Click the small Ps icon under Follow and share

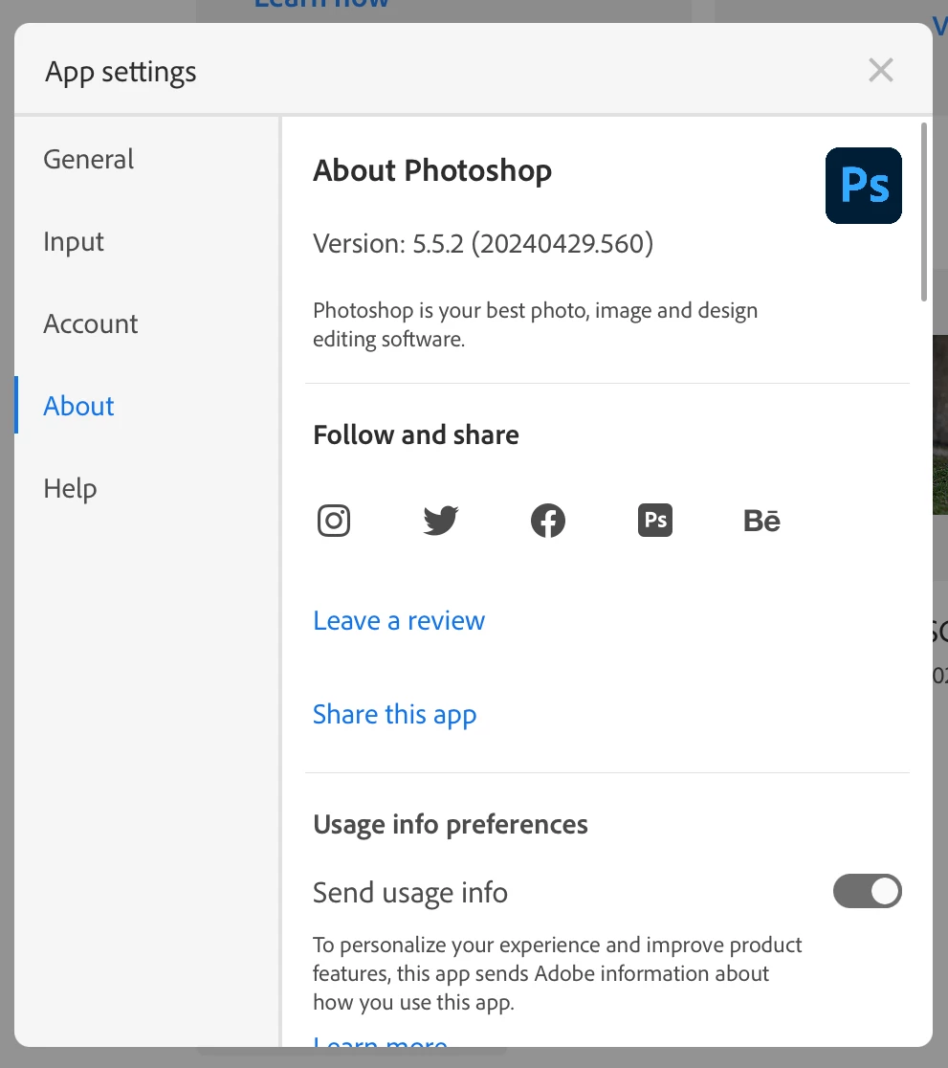click(655, 521)
